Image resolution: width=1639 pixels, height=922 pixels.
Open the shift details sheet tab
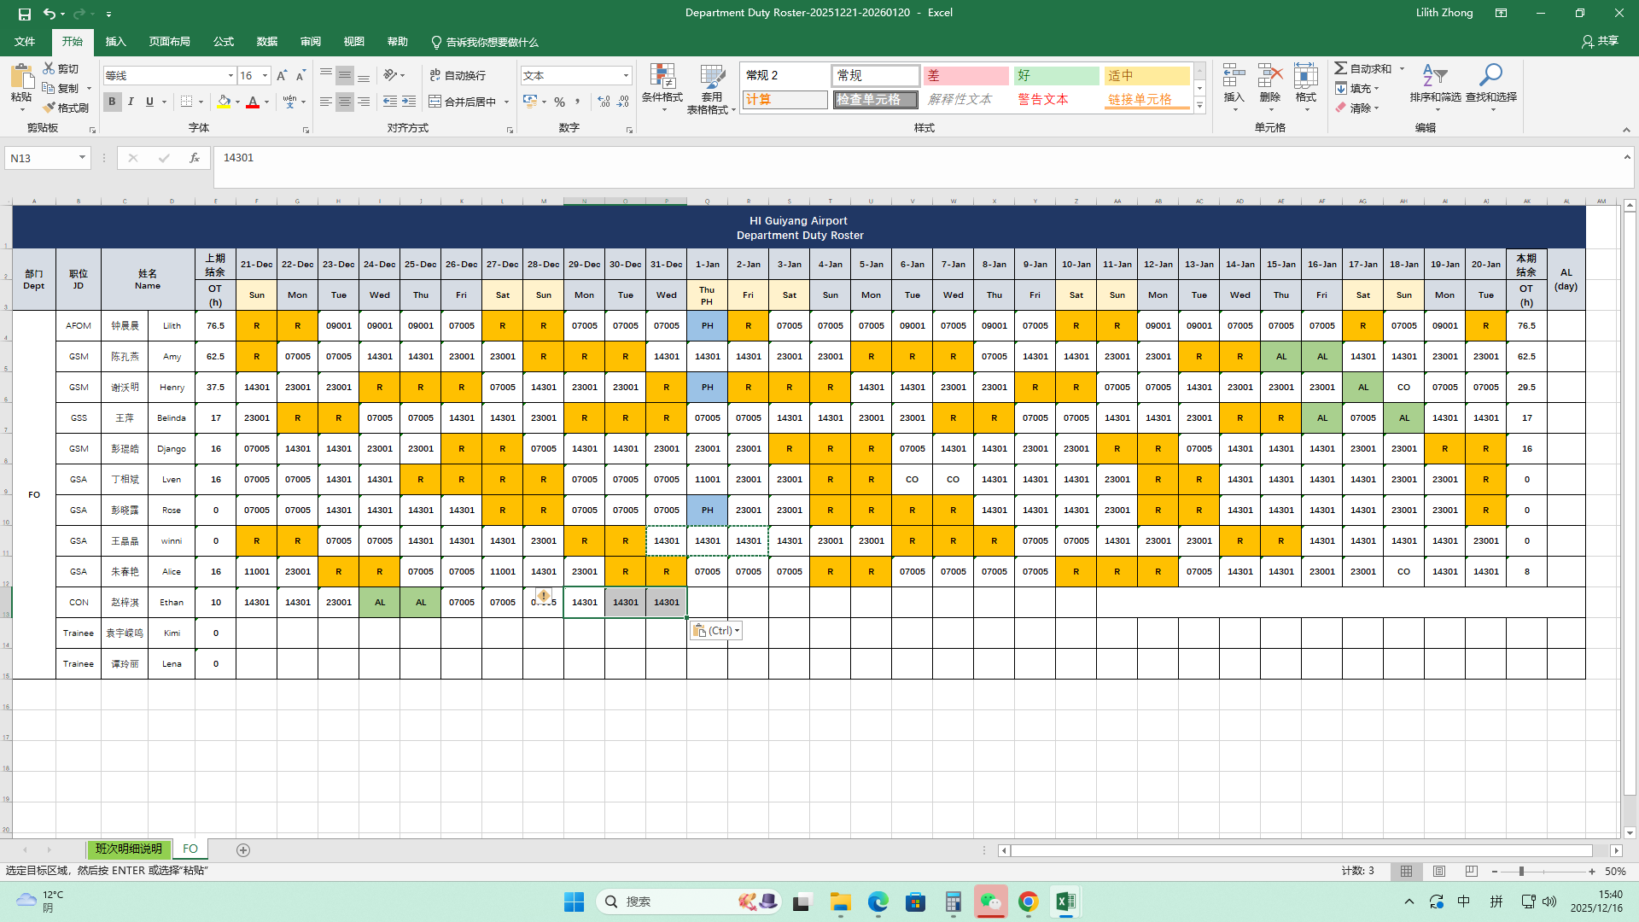[x=128, y=849]
